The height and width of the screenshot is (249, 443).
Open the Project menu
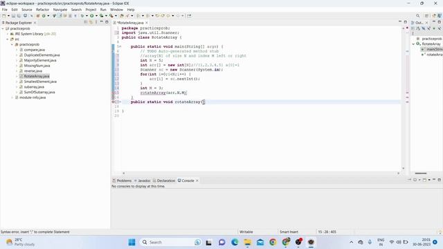click(91, 10)
